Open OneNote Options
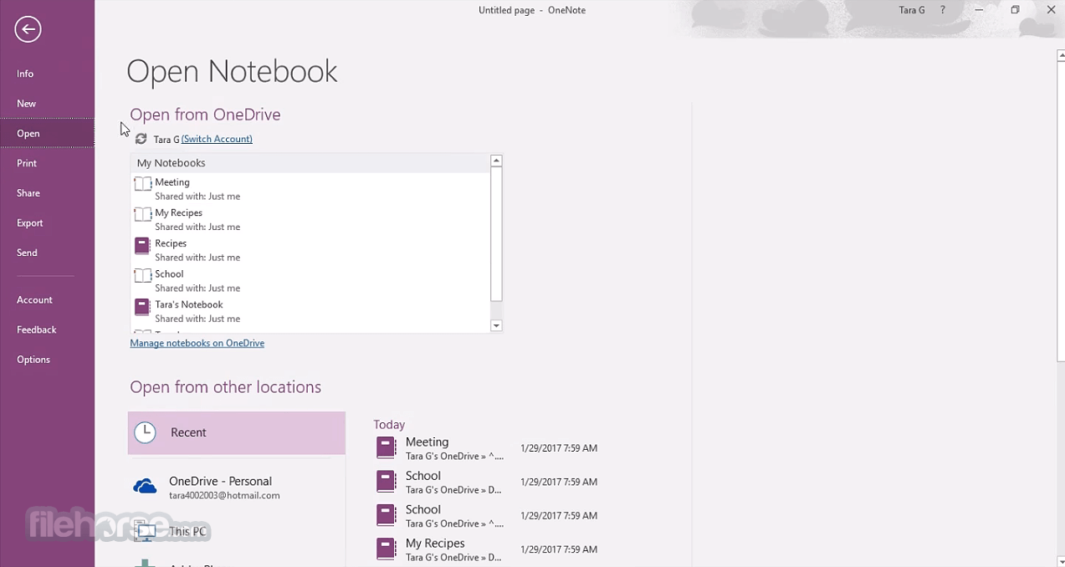The width and height of the screenshot is (1065, 567). coord(47,360)
